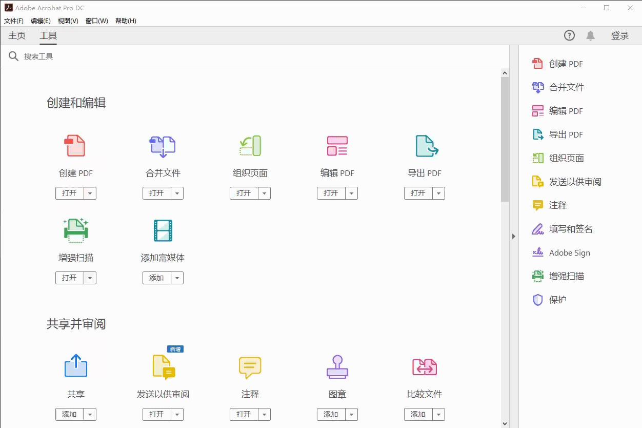The height and width of the screenshot is (428, 642).
Task: Click 打开 button under 创建 PDF
Action: (x=69, y=193)
